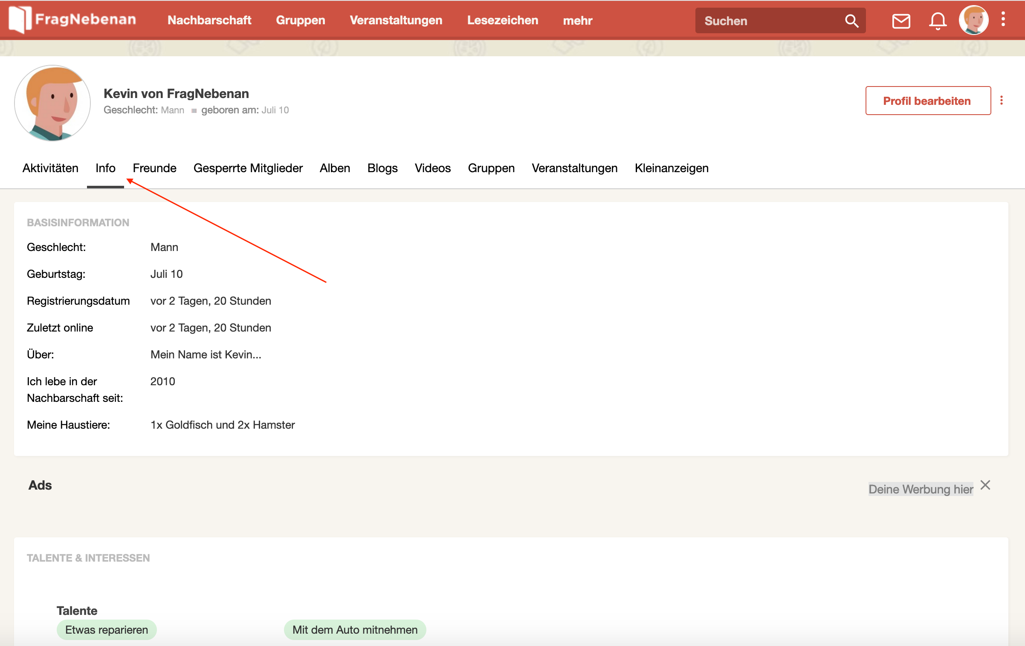Switch to the Freunde tab
The height and width of the screenshot is (646, 1025).
pos(154,168)
